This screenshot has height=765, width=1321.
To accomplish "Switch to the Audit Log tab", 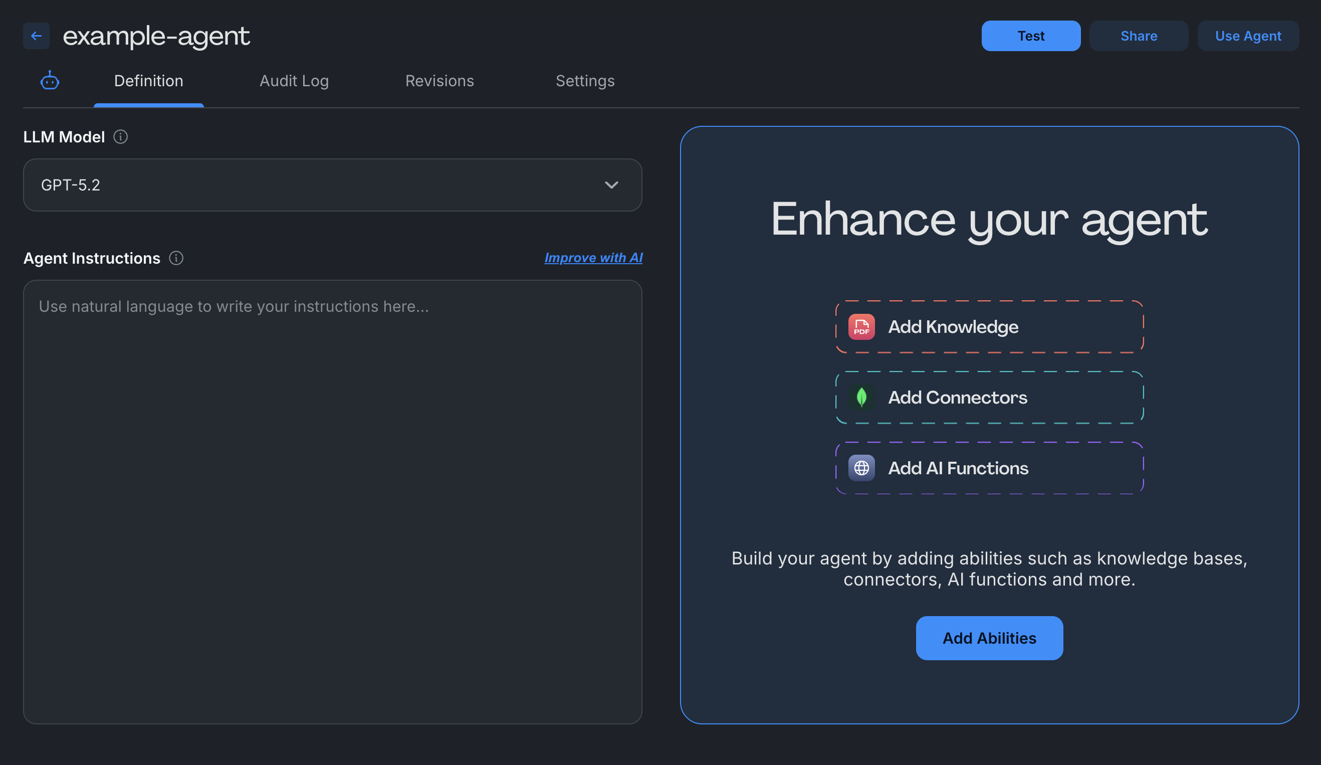I will pos(294,81).
